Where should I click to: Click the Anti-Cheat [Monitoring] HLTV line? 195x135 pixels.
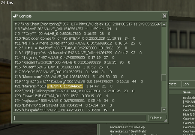pos(88,24)
